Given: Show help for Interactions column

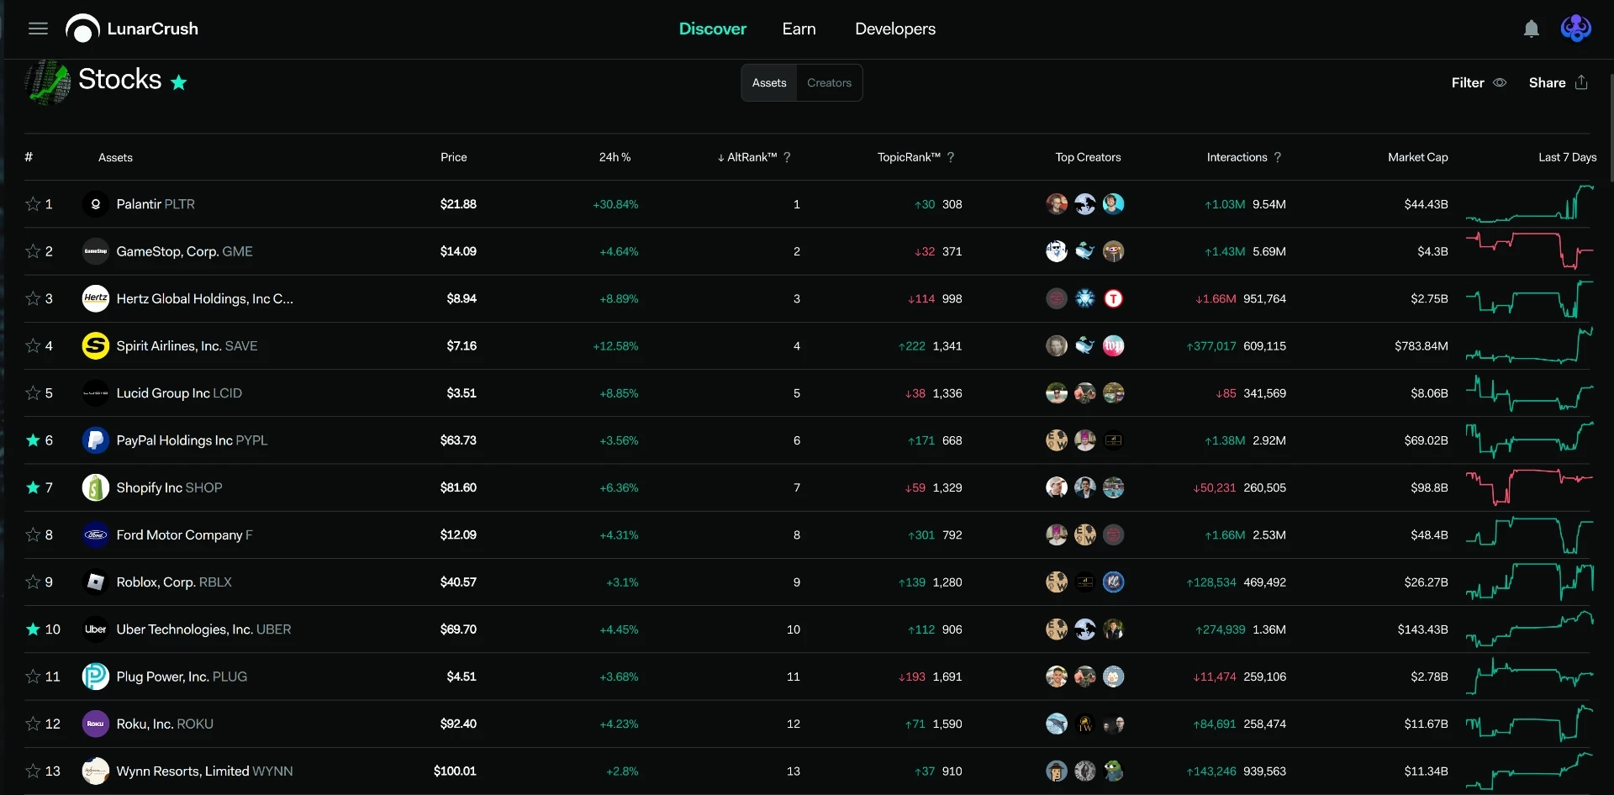Looking at the screenshot, I should point(1278,157).
